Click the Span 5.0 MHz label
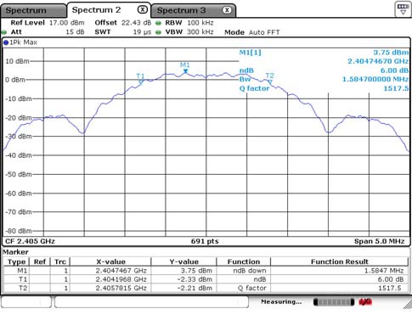This screenshot has height=320, width=412. click(x=380, y=241)
